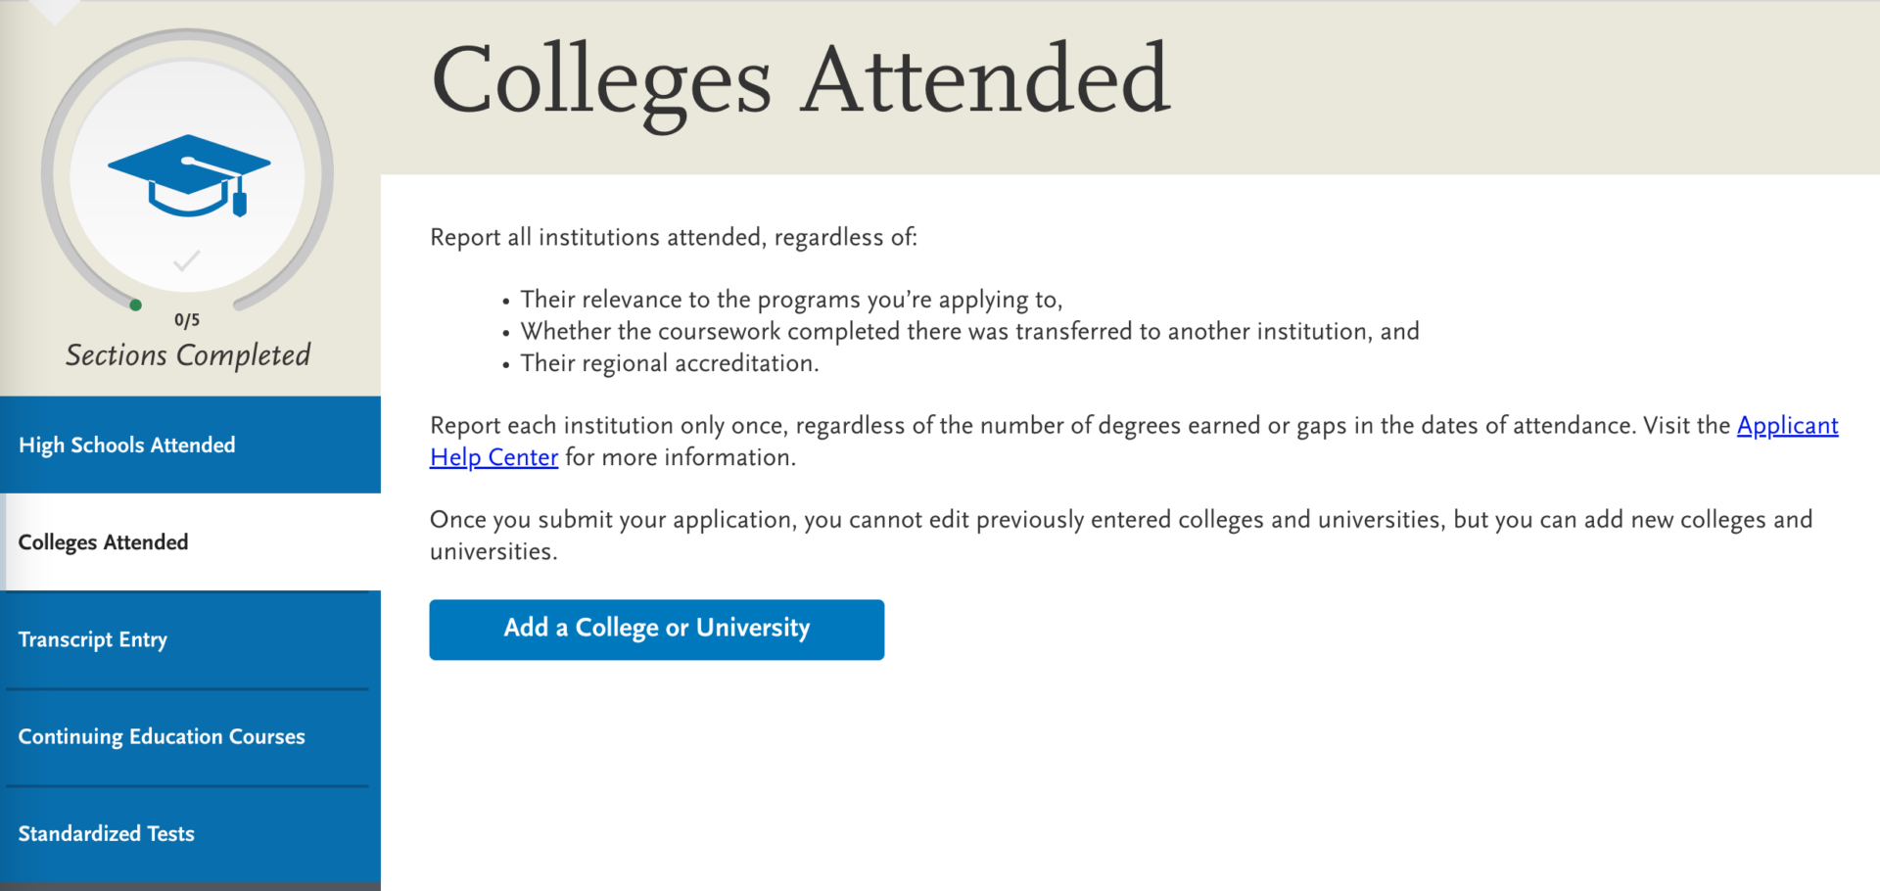Viewport: 1880px width, 891px height.
Task: Navigate to Continuing Education Courses
Action: click(161, 735)
